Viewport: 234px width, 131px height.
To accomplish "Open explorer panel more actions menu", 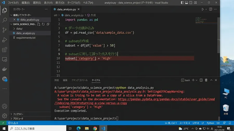I will pos(46,9).
